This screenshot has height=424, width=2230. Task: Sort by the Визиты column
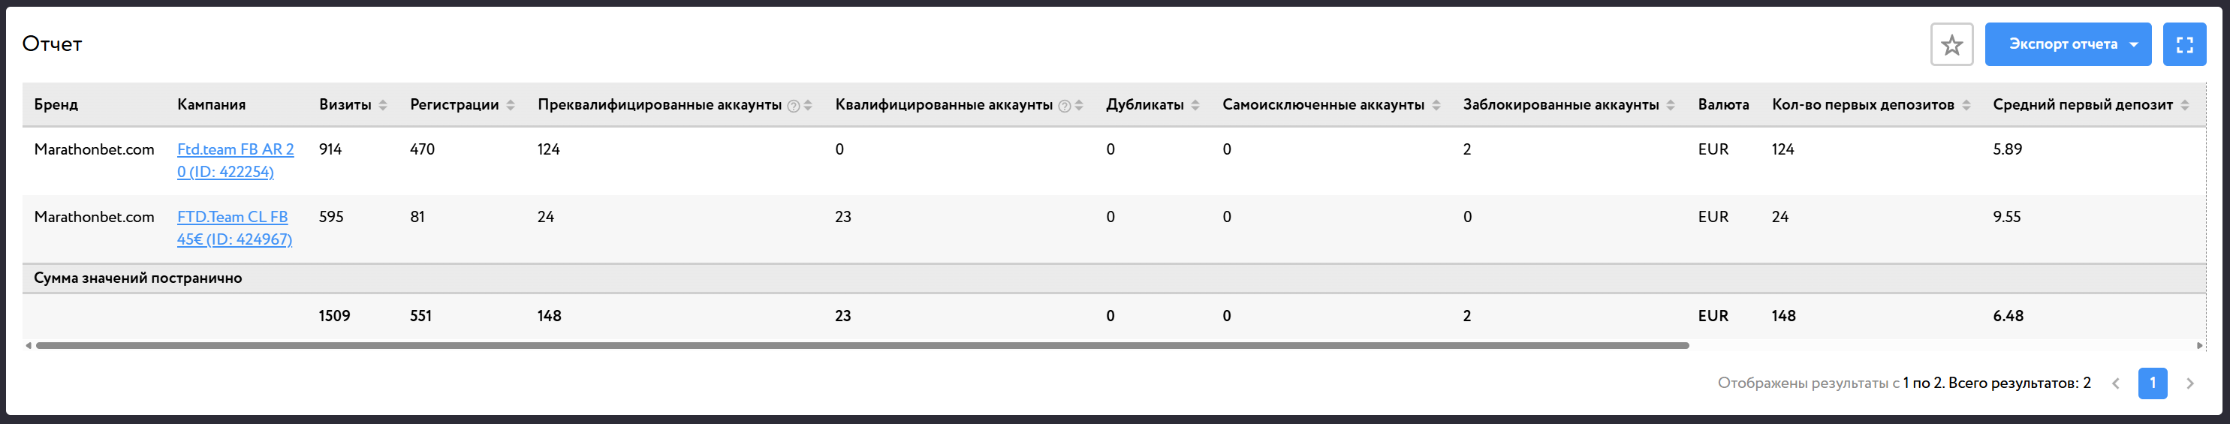(x=383, y=105)
